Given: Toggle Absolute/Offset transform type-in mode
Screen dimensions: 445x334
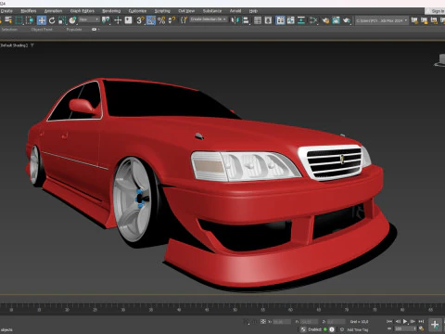Looking at the screenshot, I should pos(263,321).
